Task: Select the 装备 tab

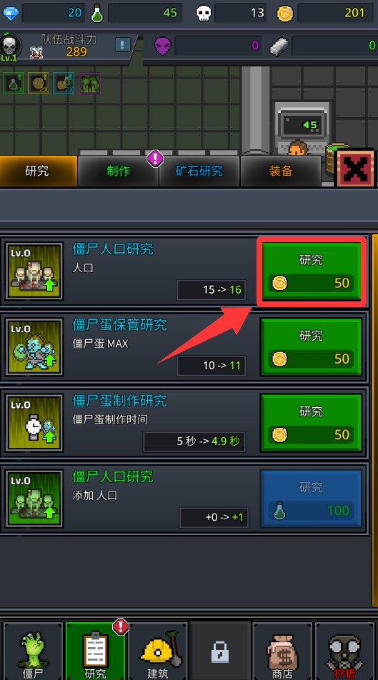Action: (x=280, y=171)
